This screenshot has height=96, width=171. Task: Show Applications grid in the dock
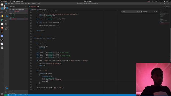[2, 94]
